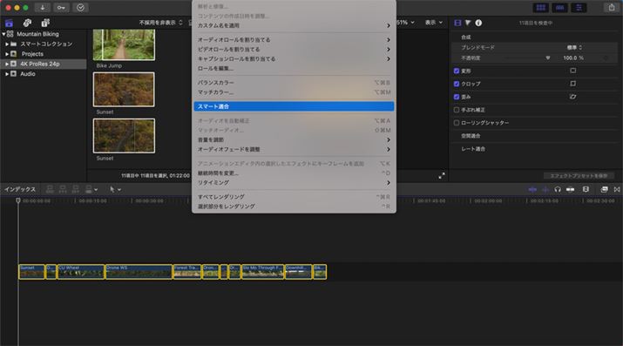Screen dimensions: 623x346
Task: Open the viewer 表示 dropdown
Action: tap(433, 23)
